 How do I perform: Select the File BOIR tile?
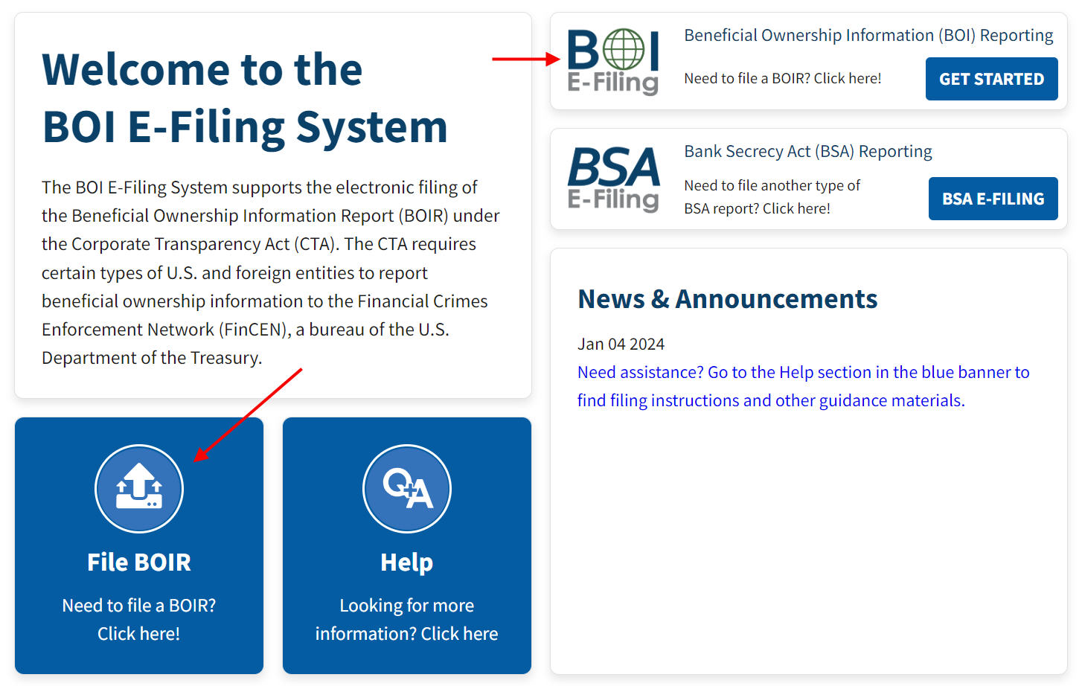138,547
